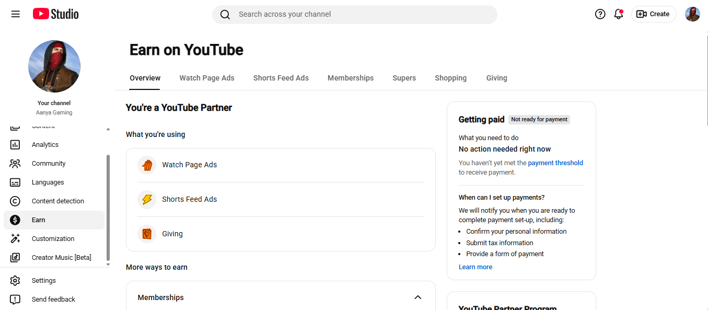The width and height of the screenshot is (708, 310).
Task: Open the Supers tab
Action: tap(404, 78)
